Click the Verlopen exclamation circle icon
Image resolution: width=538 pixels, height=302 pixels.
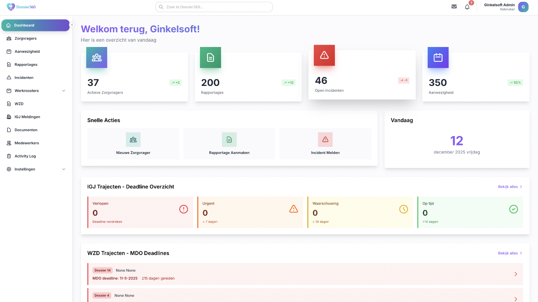[x=183, y=209]
